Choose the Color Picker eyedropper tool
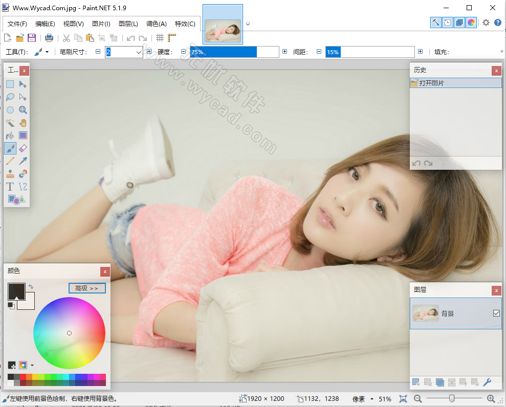 (x=23, y=161)
